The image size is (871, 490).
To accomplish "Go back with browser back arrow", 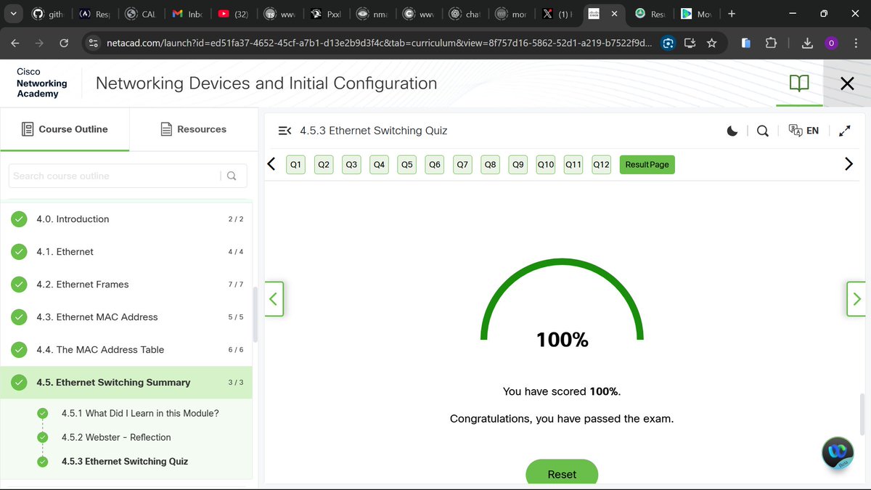I will point(15,44).
